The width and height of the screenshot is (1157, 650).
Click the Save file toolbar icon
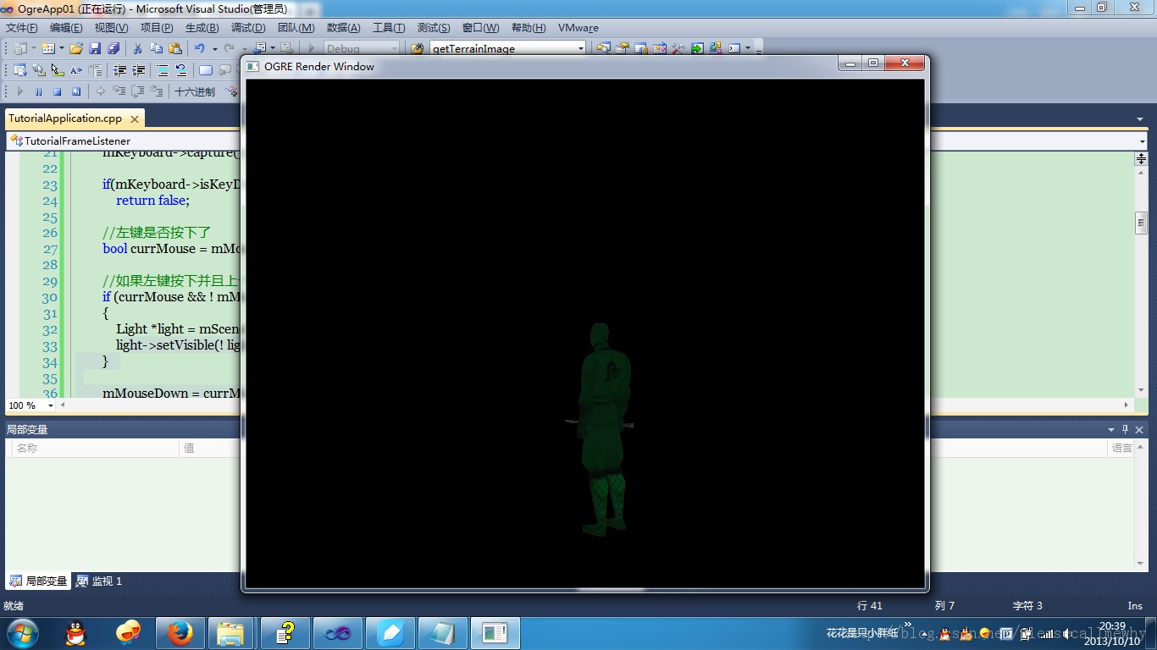tap(95, 48)
